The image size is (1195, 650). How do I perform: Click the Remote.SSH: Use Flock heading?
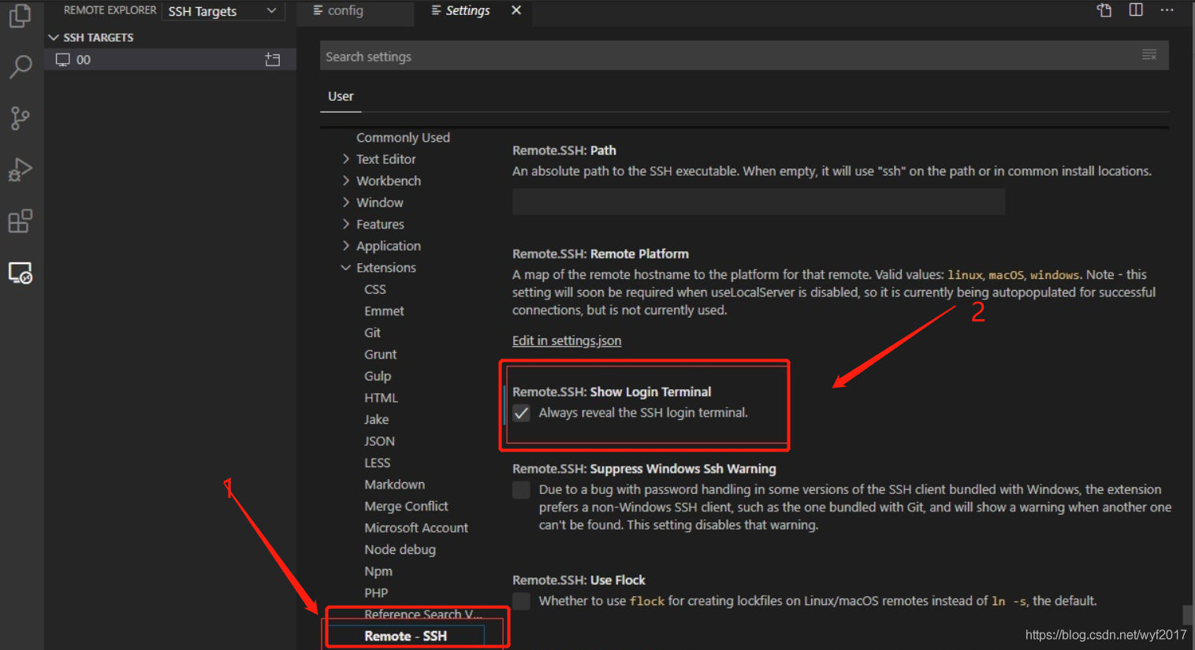[579, 580]
